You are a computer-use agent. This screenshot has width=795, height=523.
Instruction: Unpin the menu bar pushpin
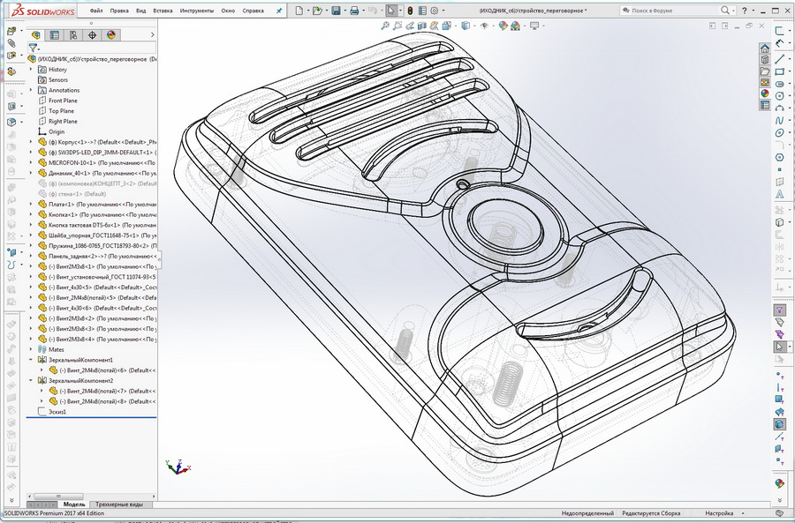click(x=279, y=11)
